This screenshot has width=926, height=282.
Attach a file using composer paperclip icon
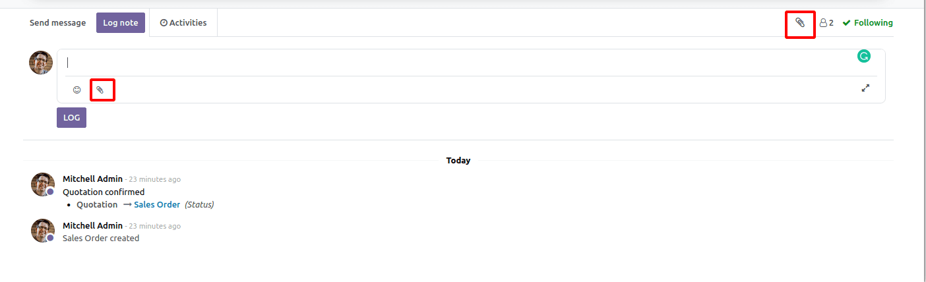[x=100, y=90]
